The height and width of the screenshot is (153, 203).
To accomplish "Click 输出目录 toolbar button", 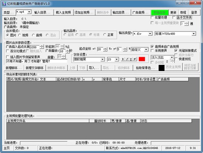I will 121,13.
